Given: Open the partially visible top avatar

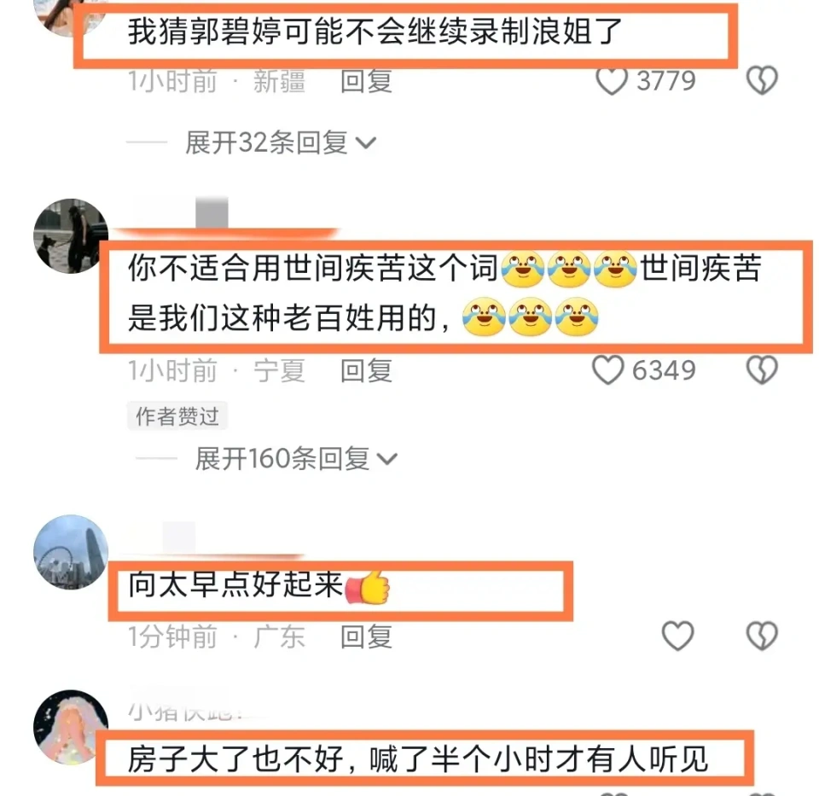Looking at the screenshot, I should 71,15.
